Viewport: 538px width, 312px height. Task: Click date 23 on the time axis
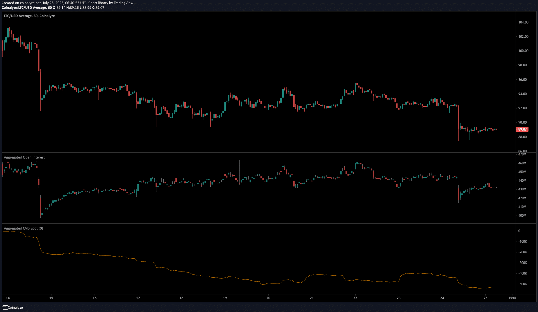click(x=399, y=298)
